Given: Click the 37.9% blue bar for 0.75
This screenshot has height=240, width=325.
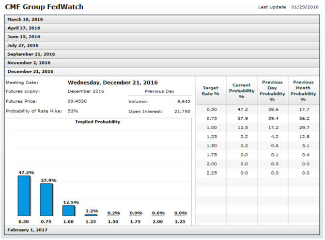Looking at the screenshot, I should pos(46,200).
